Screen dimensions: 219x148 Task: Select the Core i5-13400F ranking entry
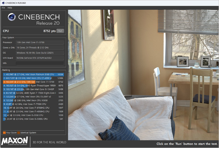(33, 89)
